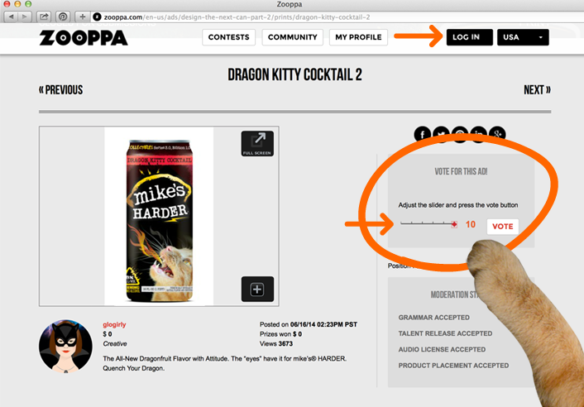Share the ad on Facebook

click(x=423, y=134)
